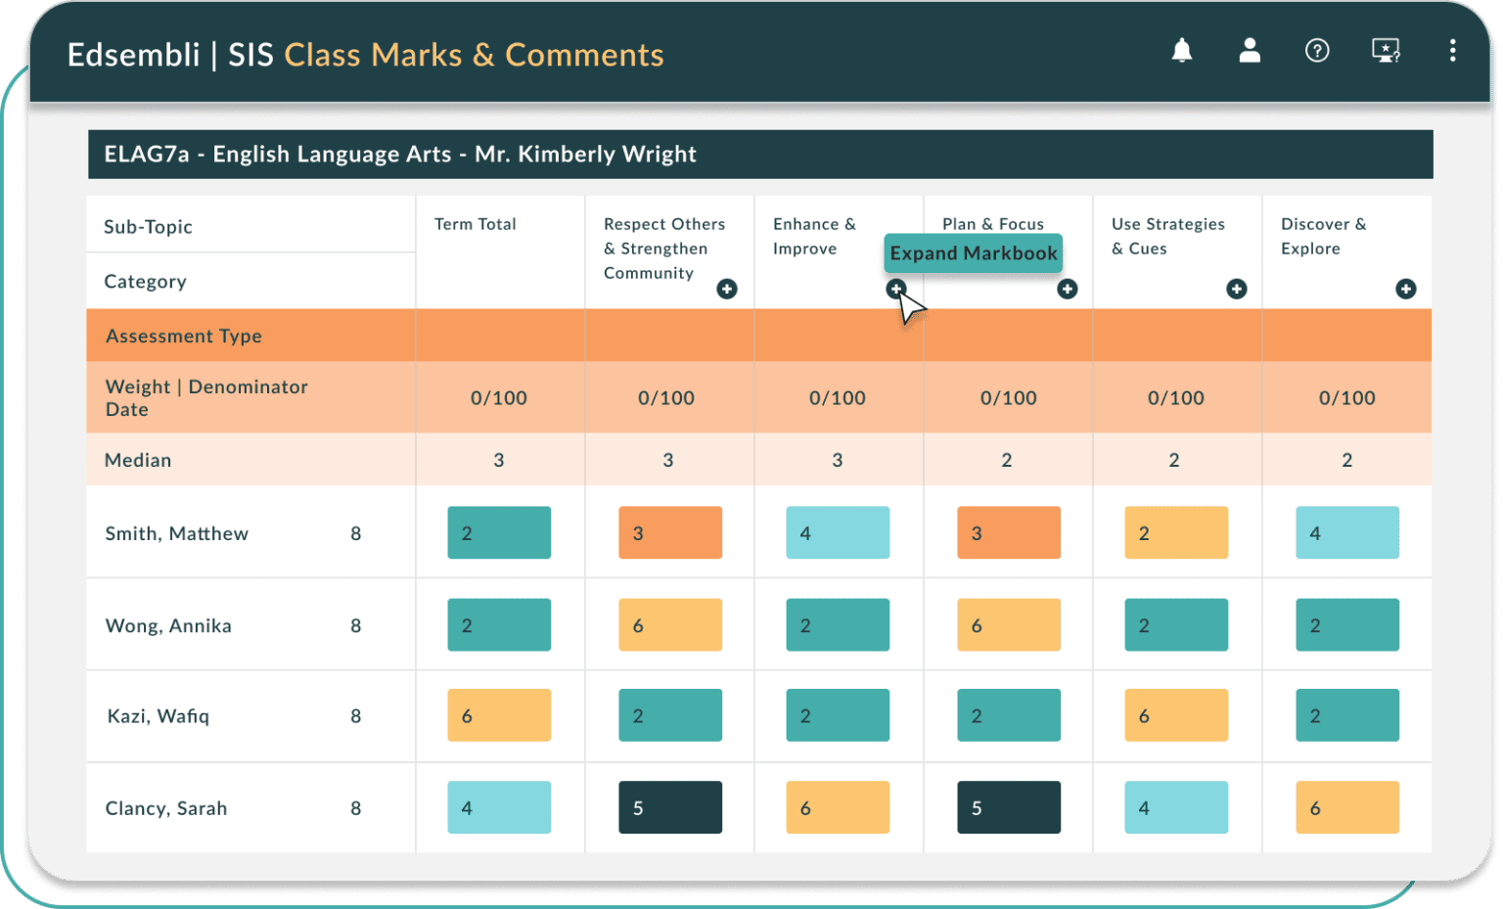Click the plus icon under Enhance & Improve
The image size is (1503, 909).
pos(898,289)
